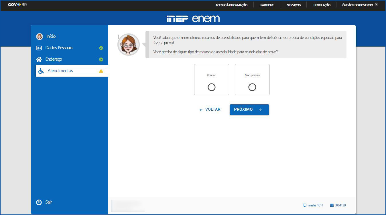Click the monitor icon beside master.1011
Screen dimensions: 386x215
[x=304, y=205]
